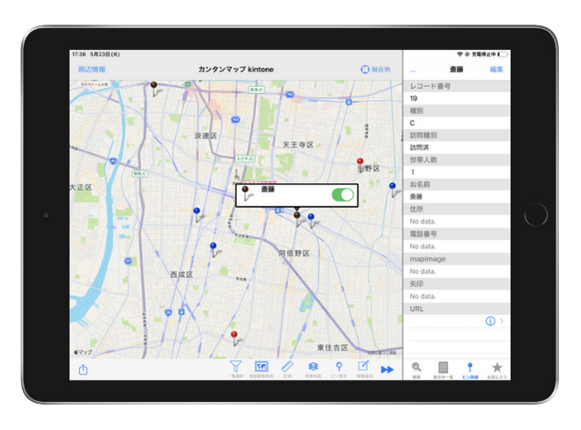Tap the 斎藤 name in the map callout
This screenshot has width=581, height=430.
tap(268, 189)
